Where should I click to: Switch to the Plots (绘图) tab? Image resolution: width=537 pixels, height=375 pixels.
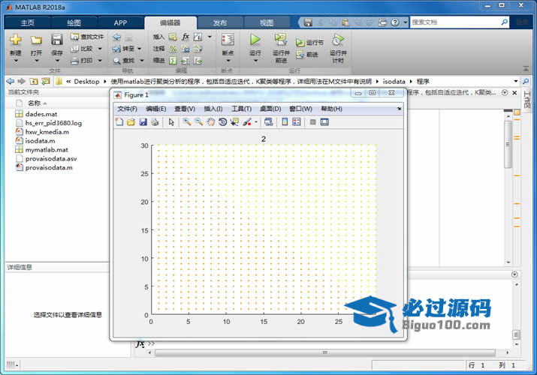click(74, 23)
